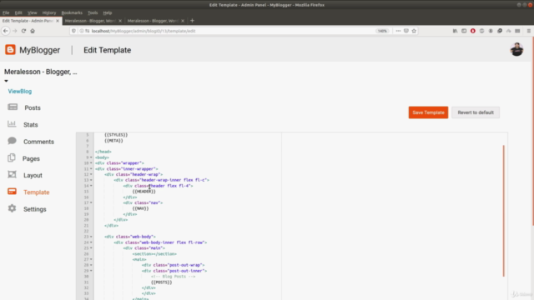Switch to second Meralesson browser tab
The height and width of the screenshot is (300, 534).
93,21
